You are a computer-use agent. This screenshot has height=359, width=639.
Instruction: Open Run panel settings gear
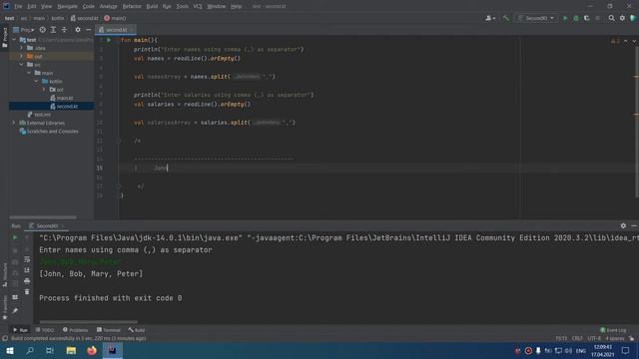[623, 225]
